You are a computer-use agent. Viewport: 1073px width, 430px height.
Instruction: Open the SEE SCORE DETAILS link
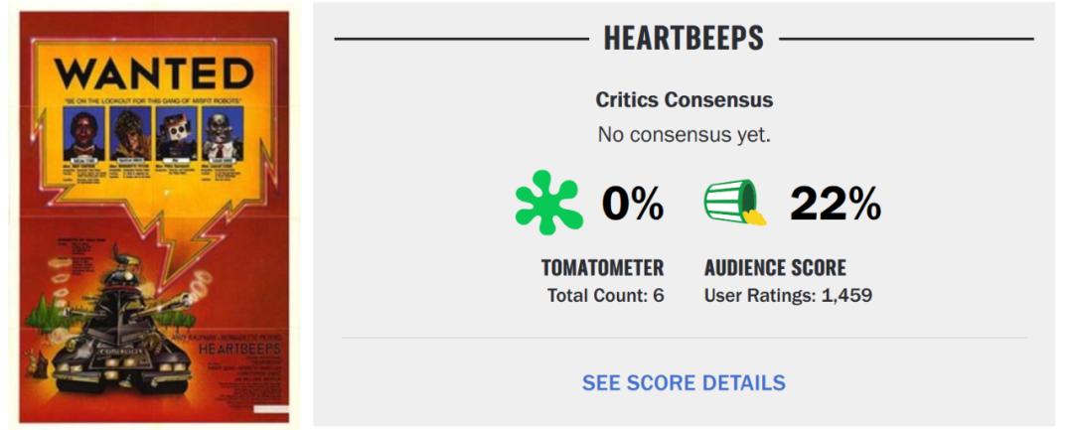tap(684, 382)
